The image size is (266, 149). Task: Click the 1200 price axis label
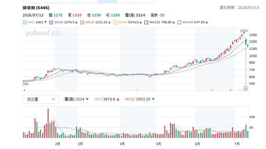click(253, 49)
